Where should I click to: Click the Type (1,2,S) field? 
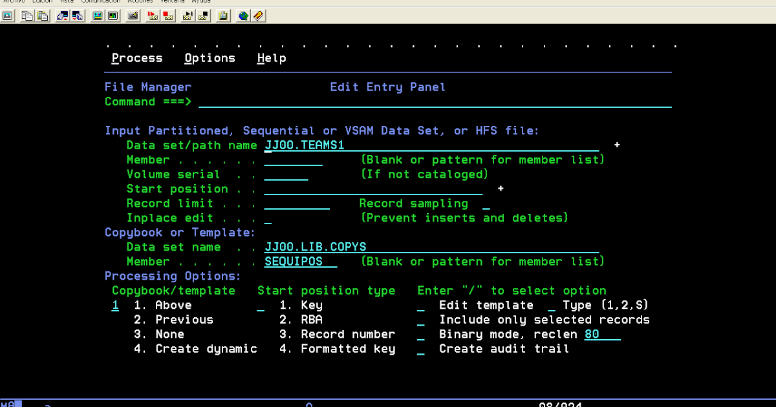pos(552,305)
